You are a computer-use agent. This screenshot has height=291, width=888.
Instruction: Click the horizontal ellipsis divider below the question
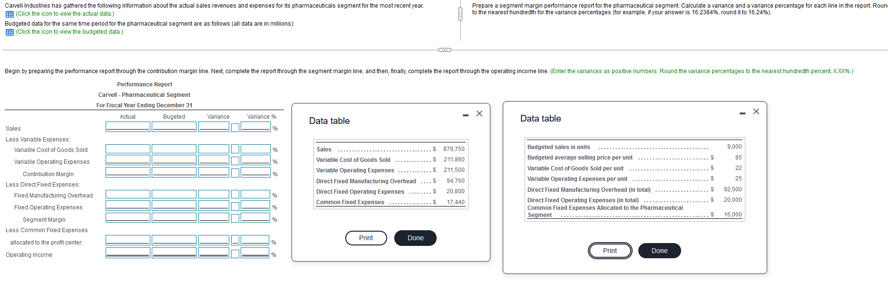[x=444, y=50]
